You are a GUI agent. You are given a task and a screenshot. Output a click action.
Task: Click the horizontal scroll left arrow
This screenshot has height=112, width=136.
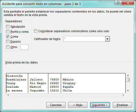coord(8,95)
